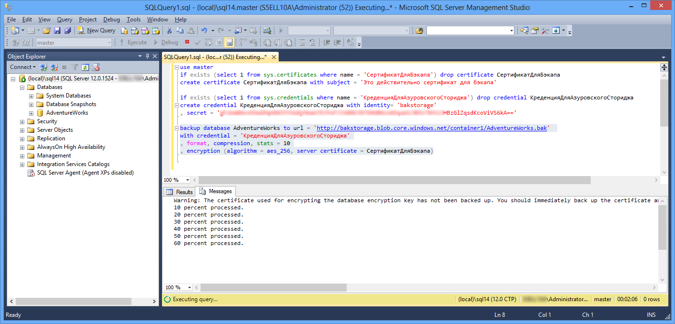675x324 pixels.
Task: Click the Comment out selected lines icon
Action: coord(302,42)
